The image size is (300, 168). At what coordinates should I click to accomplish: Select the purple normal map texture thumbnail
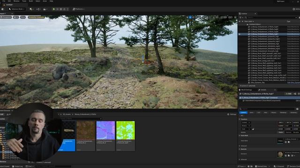pyautogui.click(x=105, y=130)
